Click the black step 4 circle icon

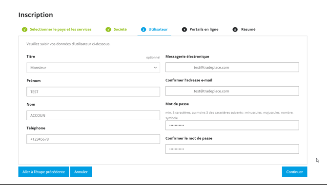pyautogui.click(x=184, y=30)
